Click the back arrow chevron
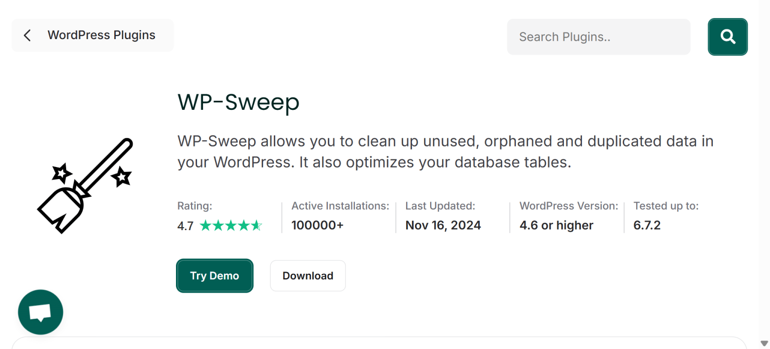Image resolution: width=770 pixels, height=349 pixels. pos(27,35)
